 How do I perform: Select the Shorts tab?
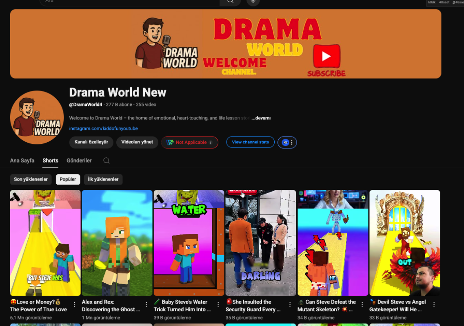[50, 161]
